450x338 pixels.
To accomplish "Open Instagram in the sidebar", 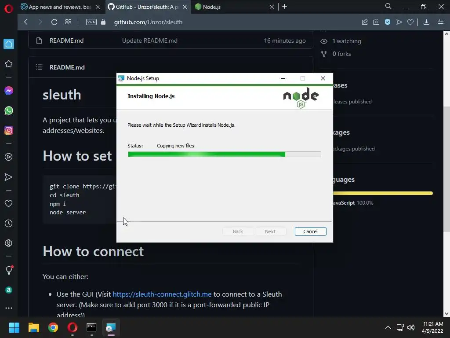I will tap(9, 130).
